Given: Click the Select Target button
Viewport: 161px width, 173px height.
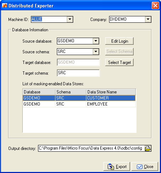Looking at the screenshot, I should click(x=119, y=62).
